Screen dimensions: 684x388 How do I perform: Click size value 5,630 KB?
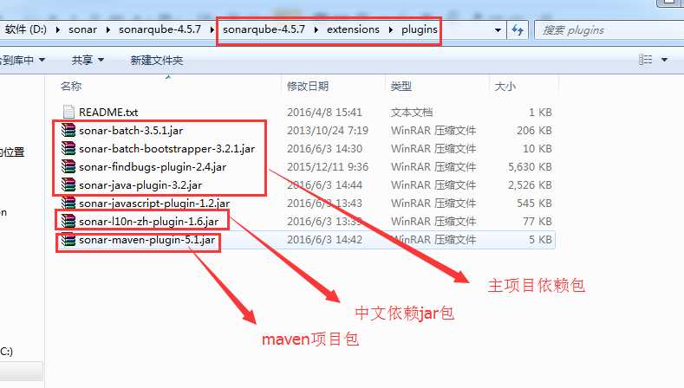[530, 167]
